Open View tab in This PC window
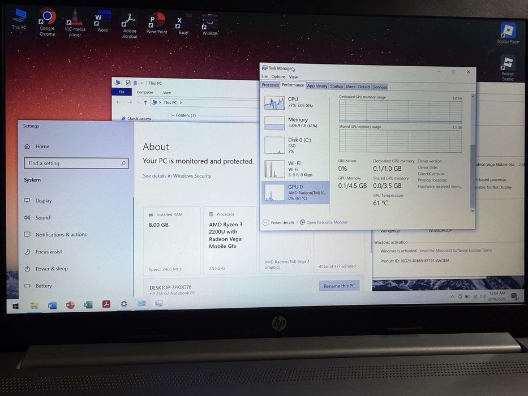The width and height of the screenshot is (528, 396). [167, 93]
